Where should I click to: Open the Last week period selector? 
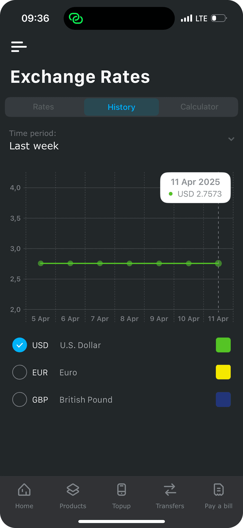(x=121, y=140)
